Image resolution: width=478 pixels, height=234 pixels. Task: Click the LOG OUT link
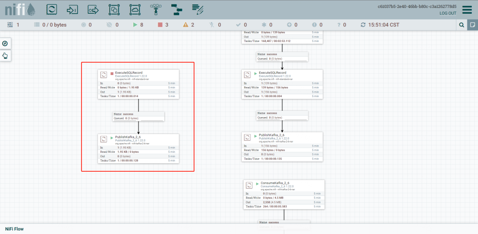[448, 13]
